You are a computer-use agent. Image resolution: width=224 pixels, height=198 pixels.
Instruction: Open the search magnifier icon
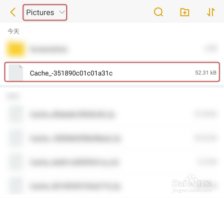click(158, 12)
